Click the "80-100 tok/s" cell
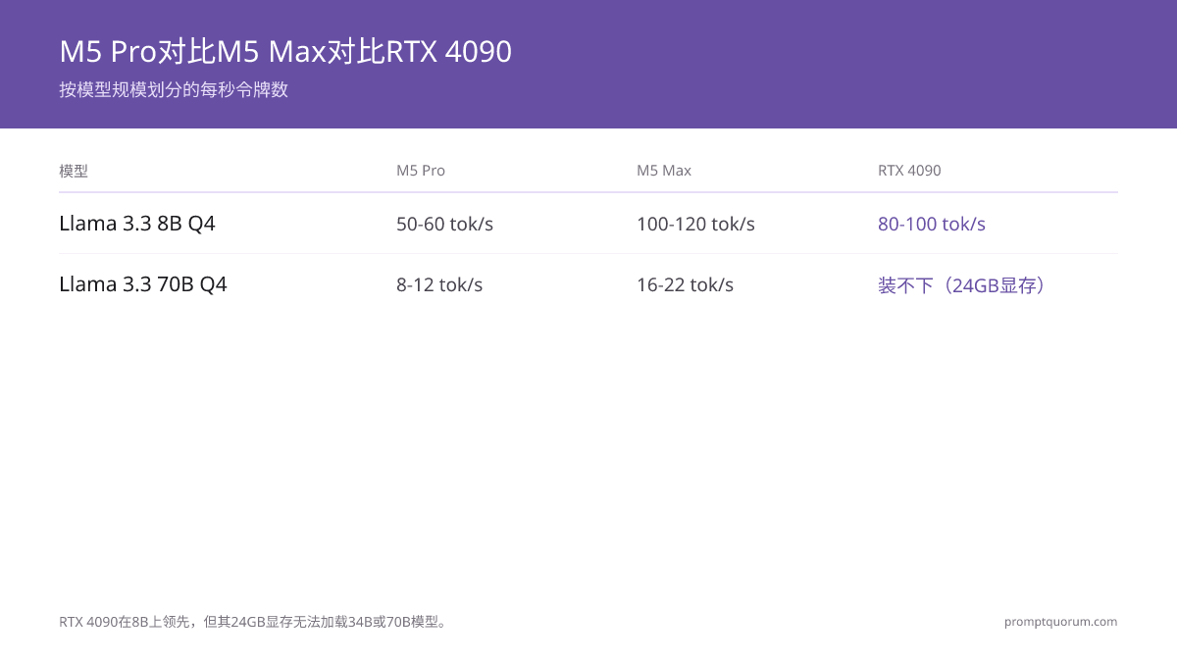 (x=932, y=224)
